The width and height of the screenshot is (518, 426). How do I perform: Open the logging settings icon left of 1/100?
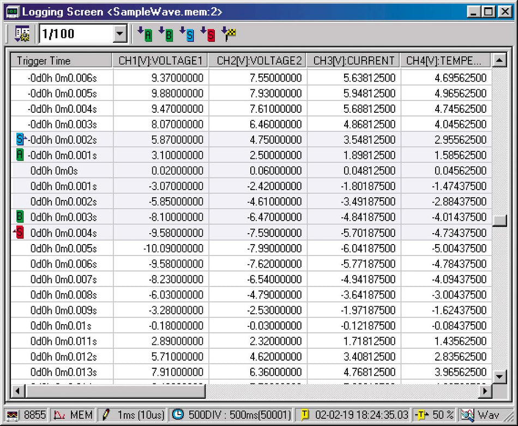(x=22, y=34)
